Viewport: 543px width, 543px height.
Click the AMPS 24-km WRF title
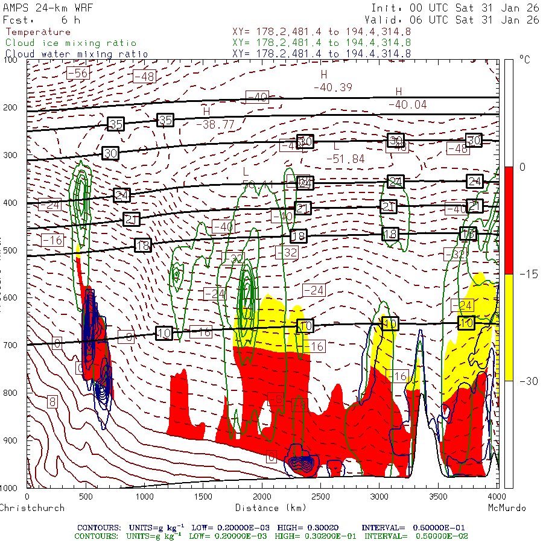pyautogui.click(x=48, y=8)
